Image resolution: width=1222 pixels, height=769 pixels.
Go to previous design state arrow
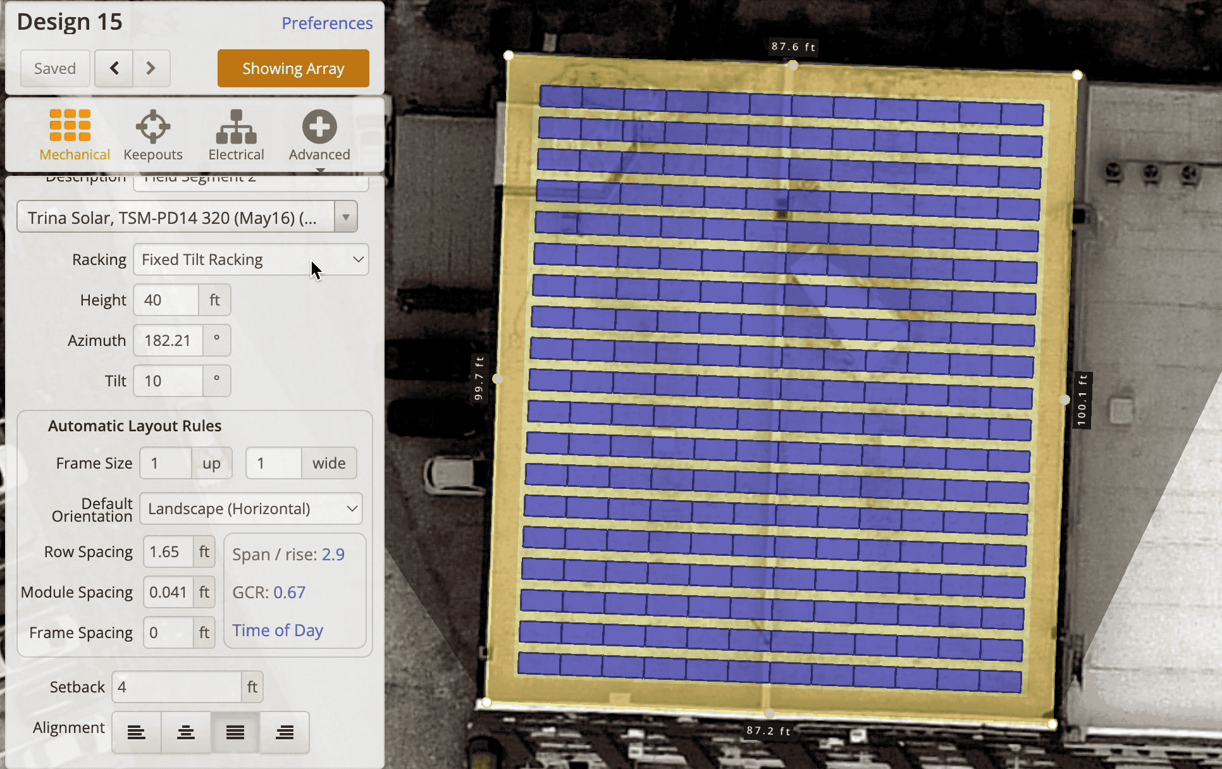pyautogui.click(x=114, y=68)
